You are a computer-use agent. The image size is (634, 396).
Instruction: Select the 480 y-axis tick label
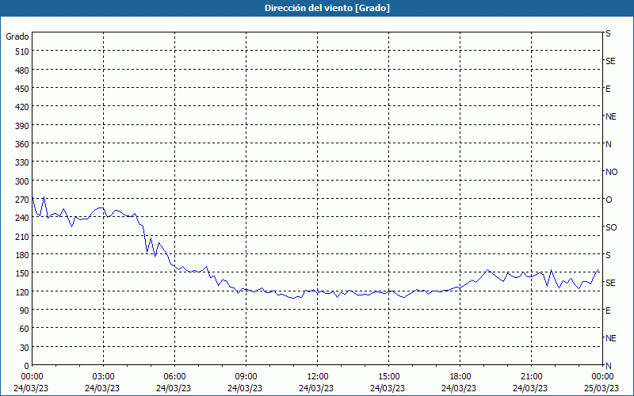click(x=22, y=70)
